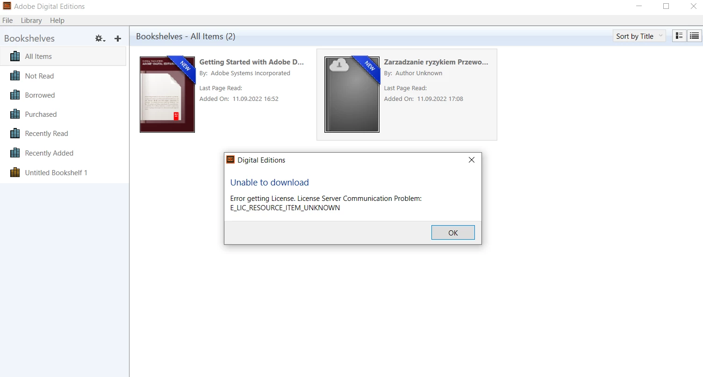Image resolution: width=703 pixels, height=377 pixels.
Task: Click the All Items bookshelf icon
Action: [15, 56]
